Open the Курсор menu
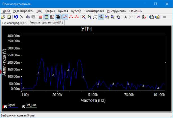This screenshot has height=118, width=173. click(x=76, y=11)
